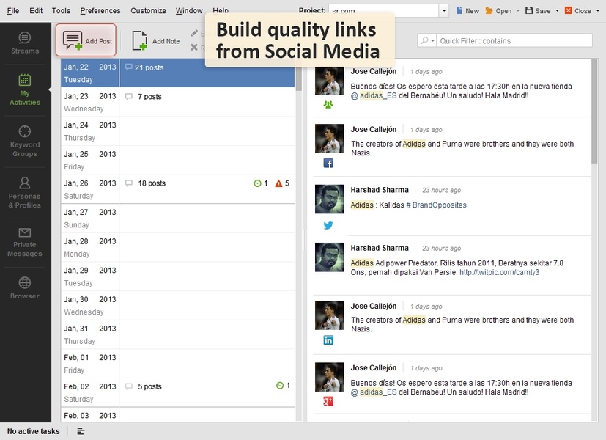Select the Jan 22 2013 Tuesday row
This screenshot has width=606, height=440.
(x=178, y=73)
